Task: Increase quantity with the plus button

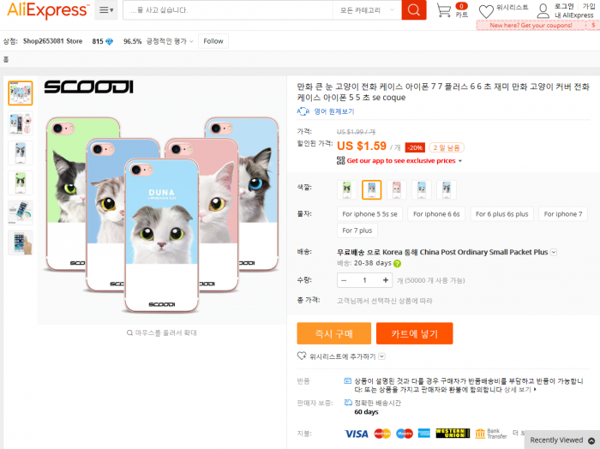Action: point(386,280)
